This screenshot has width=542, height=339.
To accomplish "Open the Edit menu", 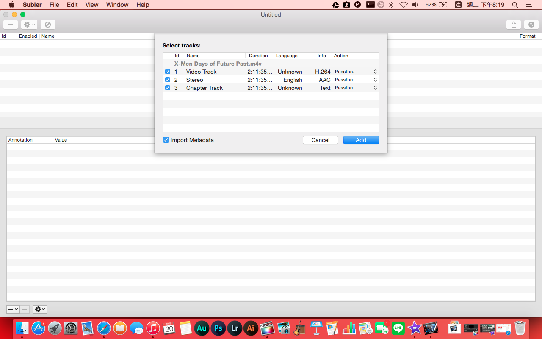I will 72,5.
